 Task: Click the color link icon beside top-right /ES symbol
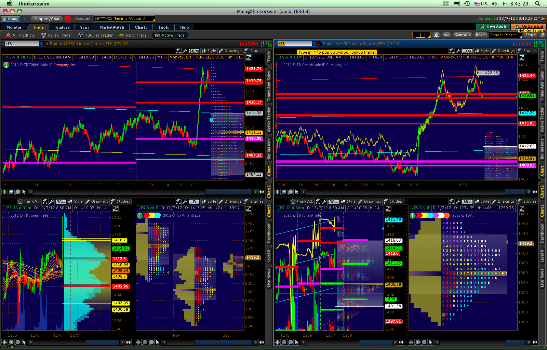point(319,43)
